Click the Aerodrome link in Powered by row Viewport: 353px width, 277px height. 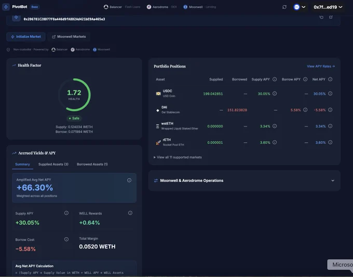click(x=80, y=49)
